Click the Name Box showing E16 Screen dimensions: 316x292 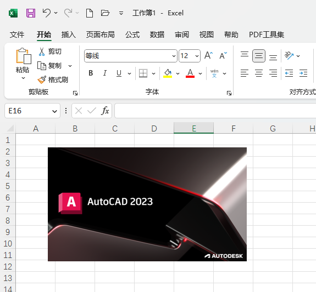point(28,111)
